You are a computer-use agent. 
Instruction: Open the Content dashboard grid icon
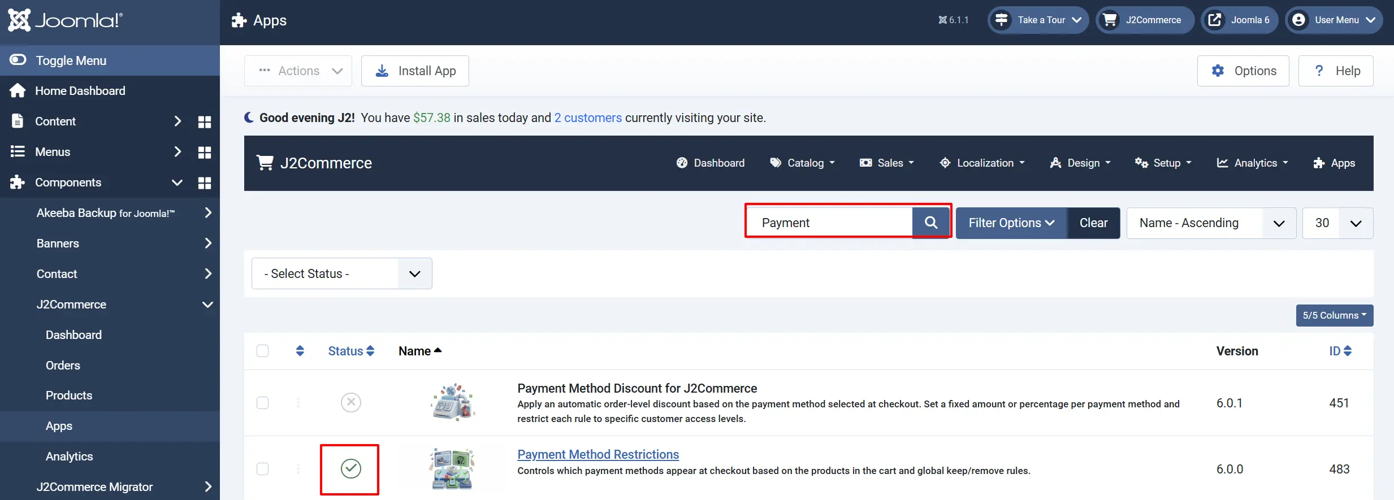tap(205, 121)
